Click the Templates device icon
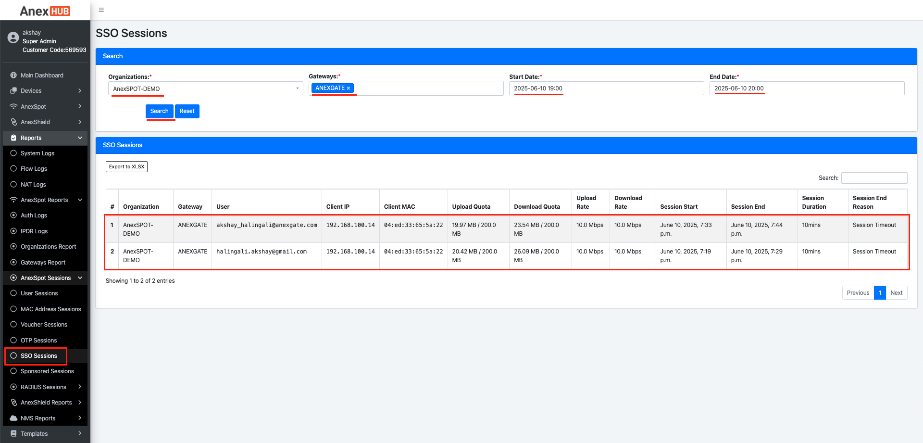This screenshot has height=443, width=923. 13,433
